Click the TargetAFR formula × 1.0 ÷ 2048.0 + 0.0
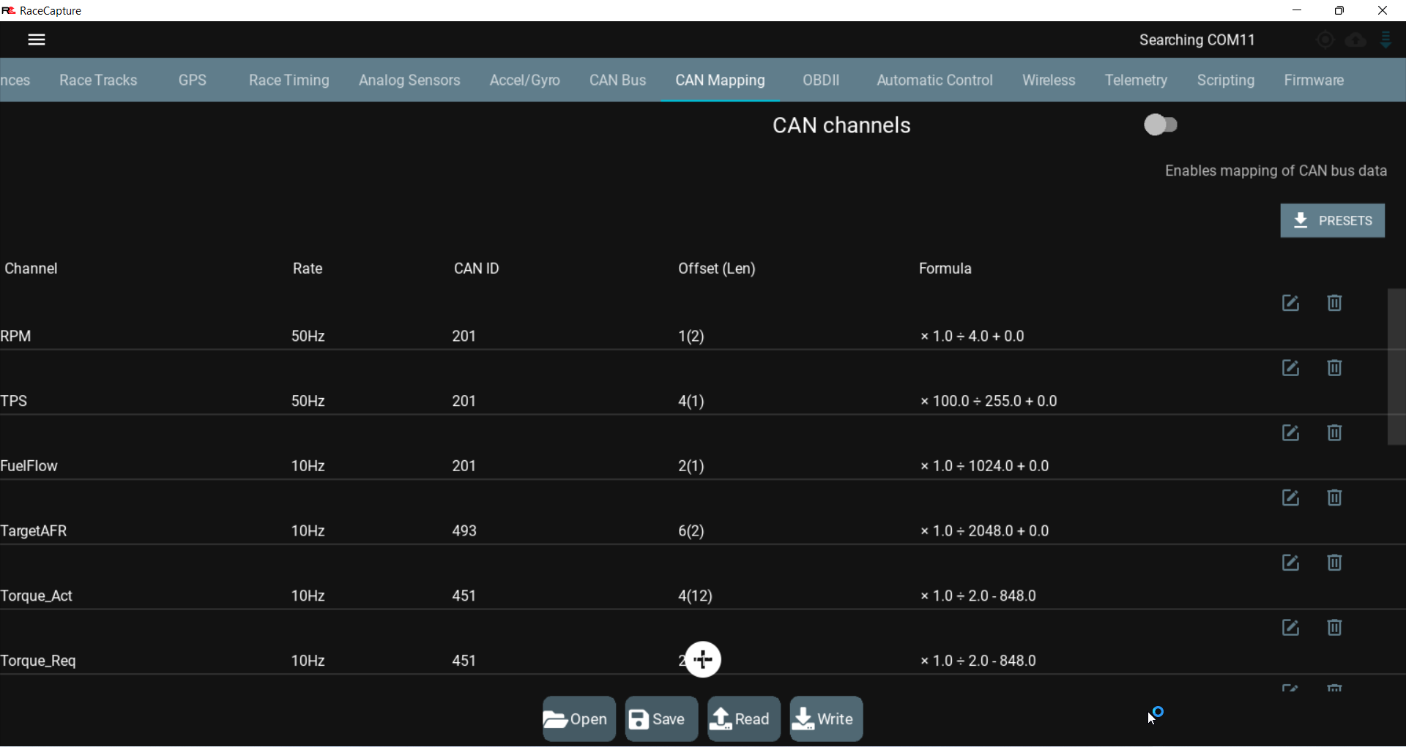The width and height of the screenshot is (1406, 747). [985, 531]
